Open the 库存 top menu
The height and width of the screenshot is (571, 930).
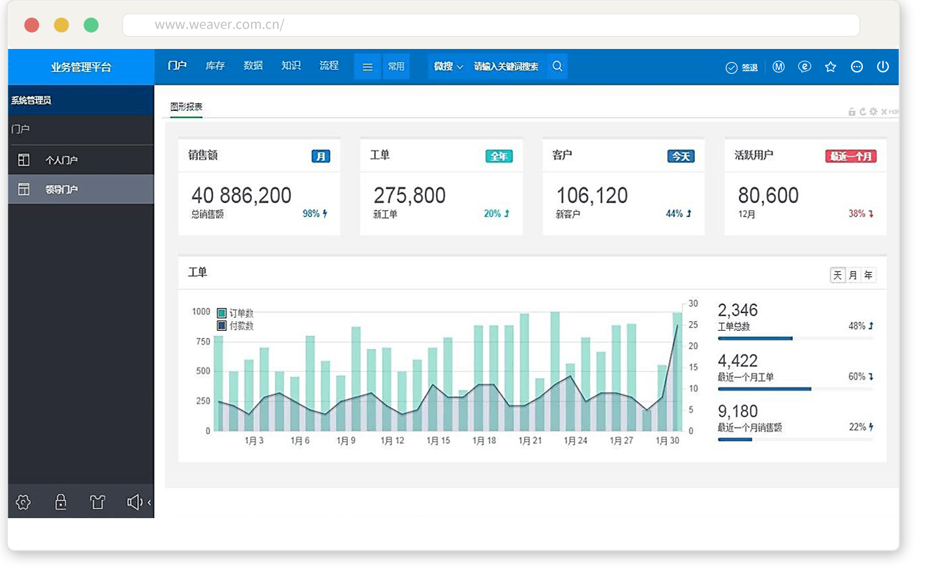point(215,66)
